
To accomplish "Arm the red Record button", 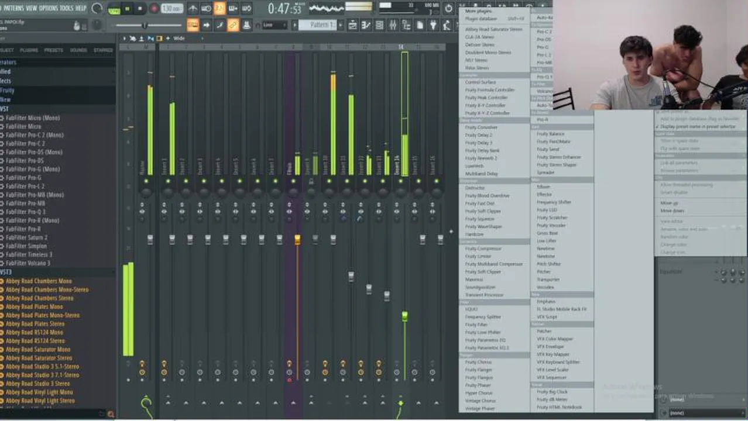I will (x=154, y=8).
